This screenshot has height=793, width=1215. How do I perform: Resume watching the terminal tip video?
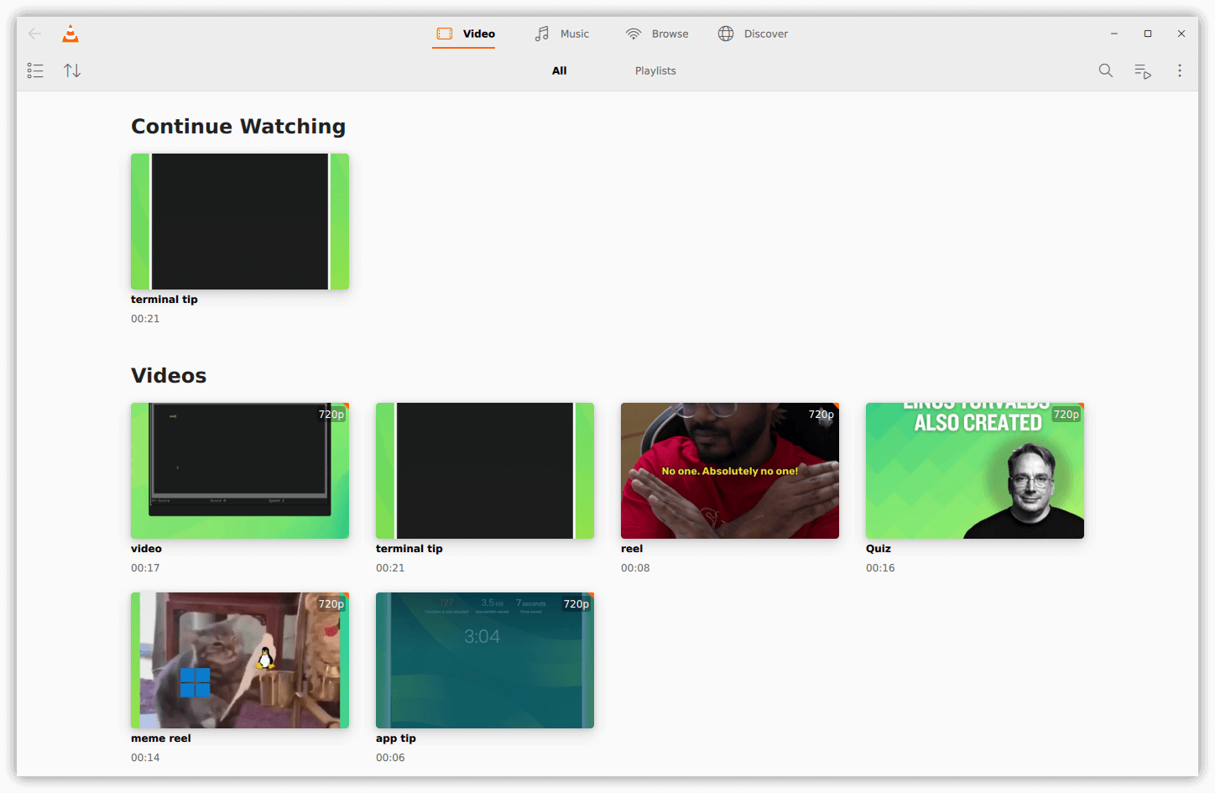click(x=240, y=222)
